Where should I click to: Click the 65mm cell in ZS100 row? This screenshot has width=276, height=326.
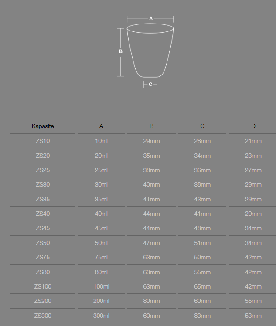(202, 286)
